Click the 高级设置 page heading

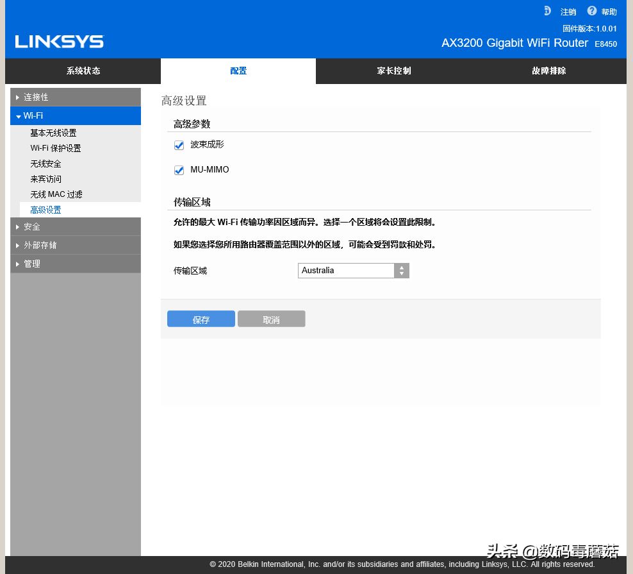[184, 101]
